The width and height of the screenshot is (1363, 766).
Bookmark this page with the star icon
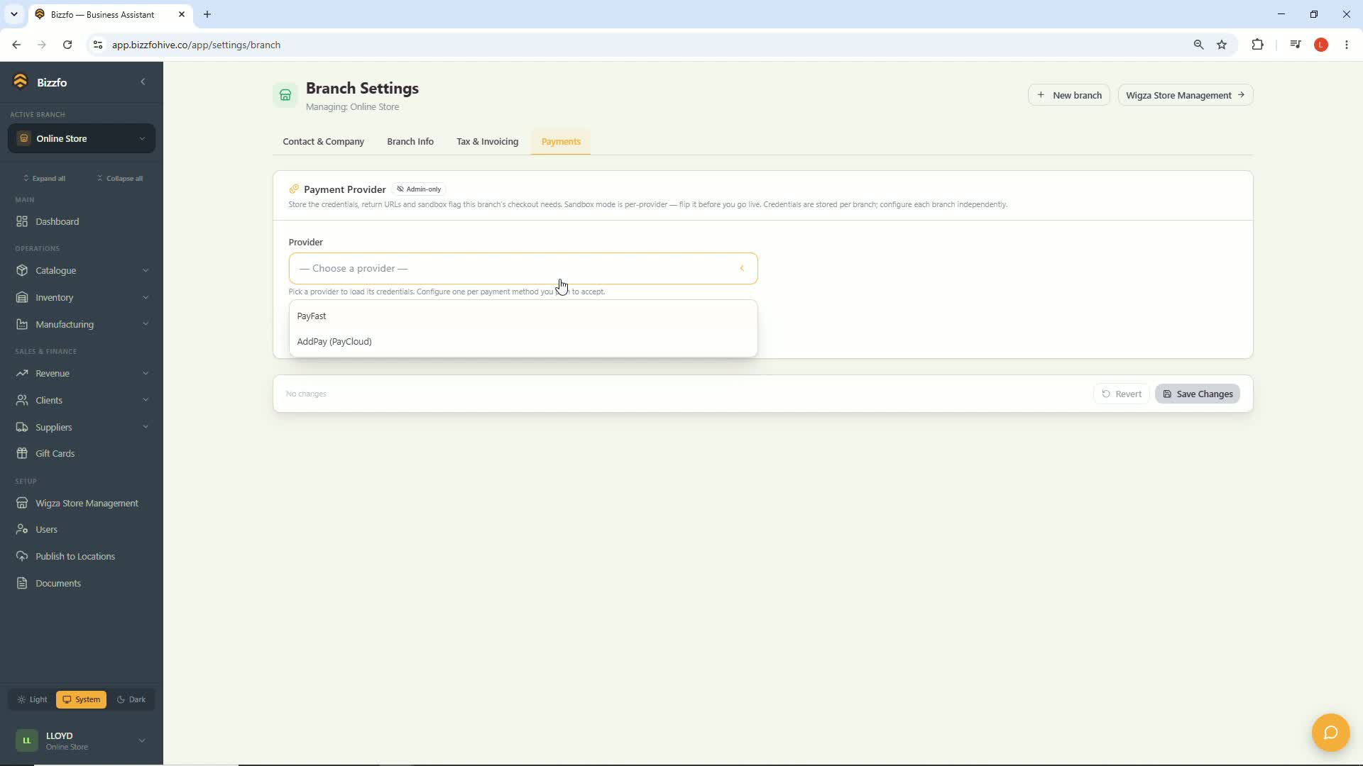[1222, 45]
